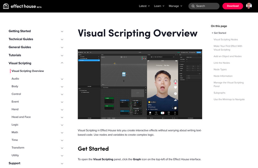Click the Effect House editor screenshot
Image resolution: width=258 pixels, height=168 pixels.
coord(140,84)
